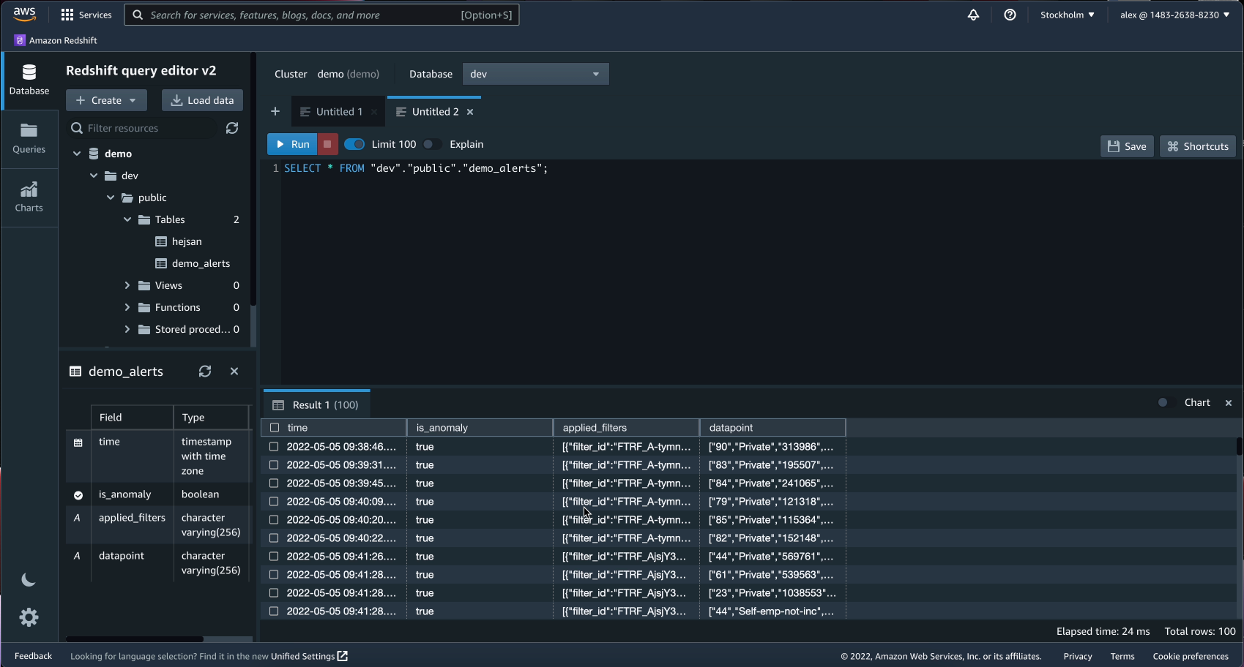Open the Feedback link
1244x667 pixels.
(x=33, y=656)
